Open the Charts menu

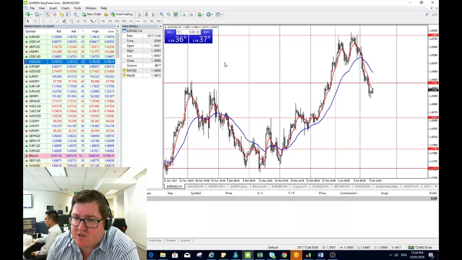[x=65, y=8]
